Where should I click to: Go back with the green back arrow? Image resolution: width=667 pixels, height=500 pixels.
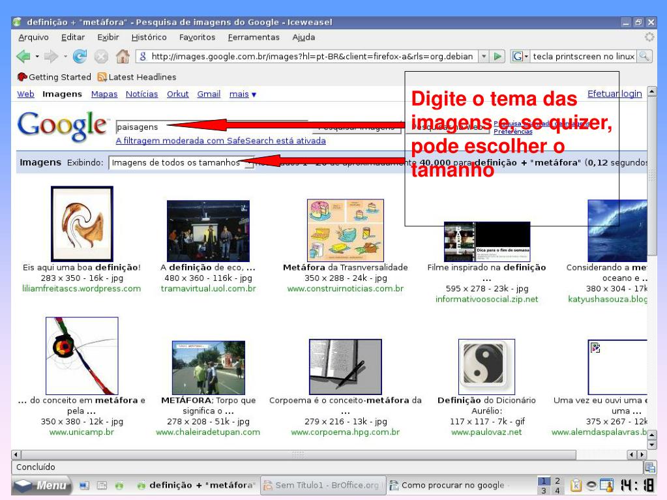point(23,56)
